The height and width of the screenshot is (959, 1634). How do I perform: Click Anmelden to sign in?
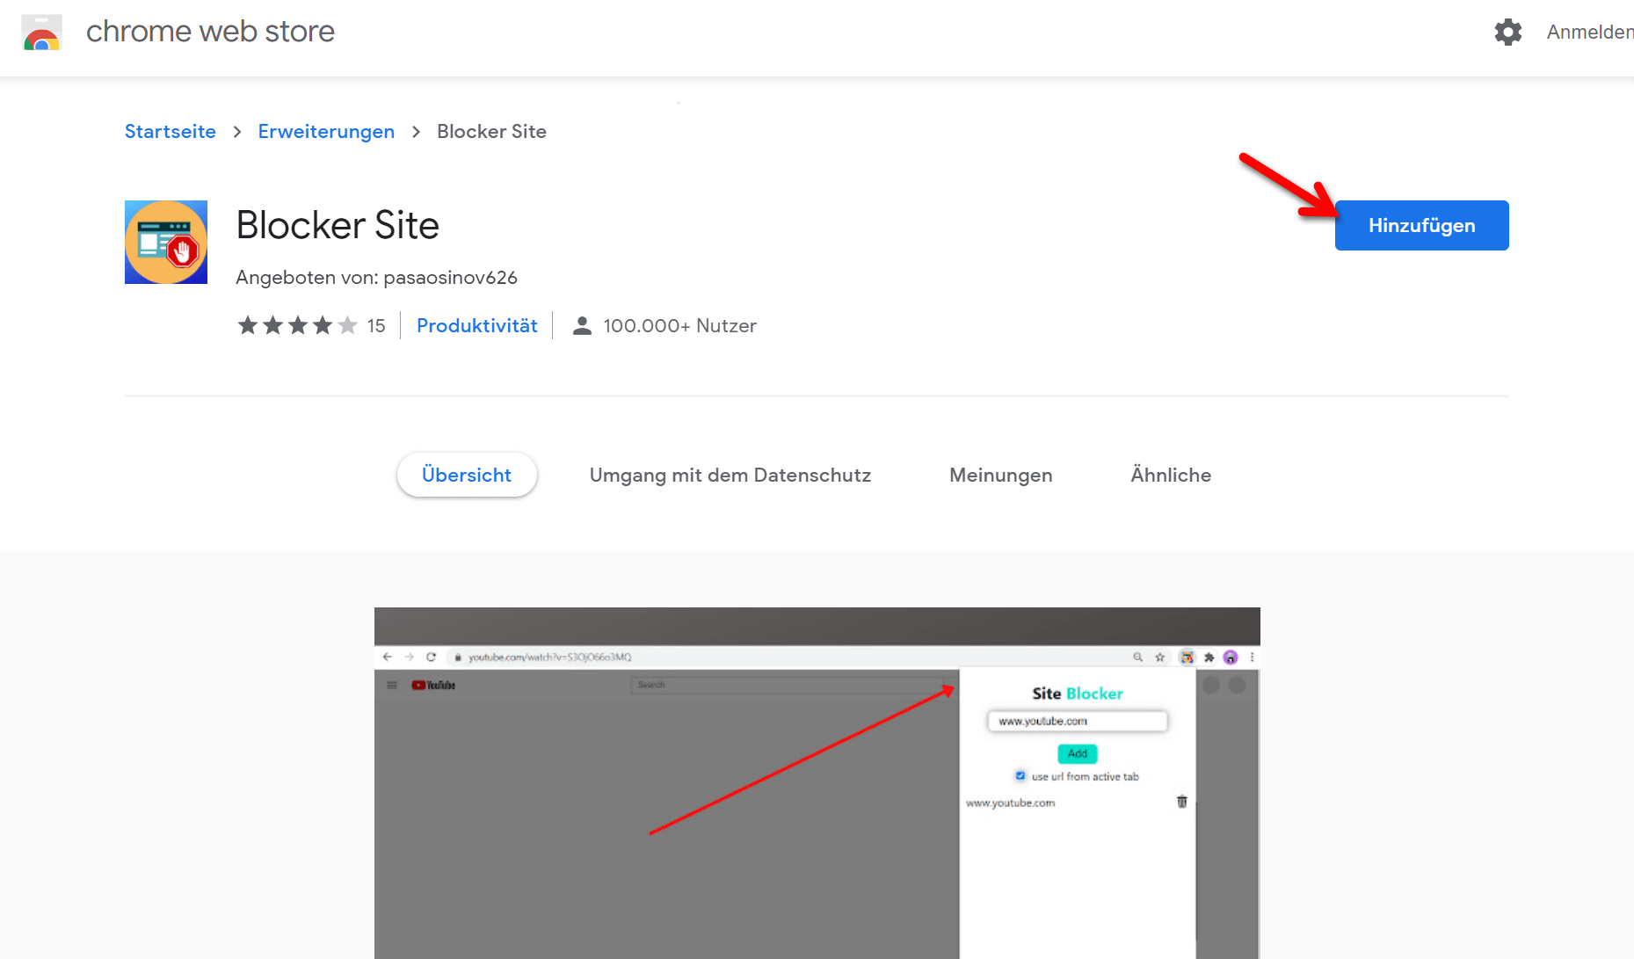click(1590, 33)
